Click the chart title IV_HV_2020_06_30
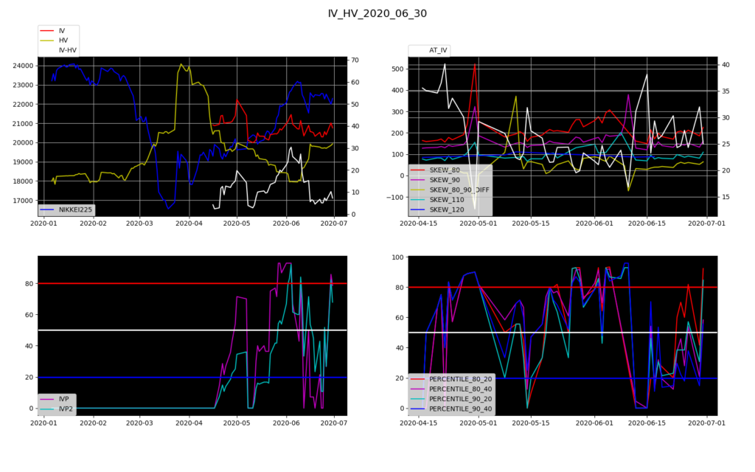This screenshot has height=472, width=755. (377, 13)
